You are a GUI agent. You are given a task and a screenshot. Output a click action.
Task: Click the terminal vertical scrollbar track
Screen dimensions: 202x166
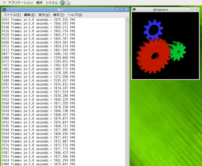(x=127, y=93)
